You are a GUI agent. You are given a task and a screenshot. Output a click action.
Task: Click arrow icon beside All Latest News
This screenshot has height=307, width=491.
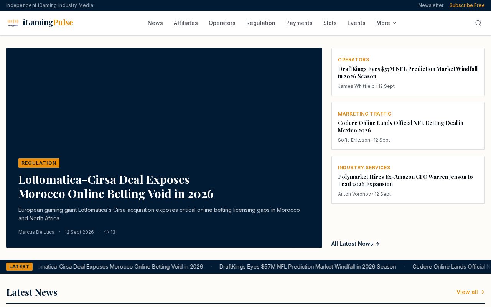click(377, 244)
